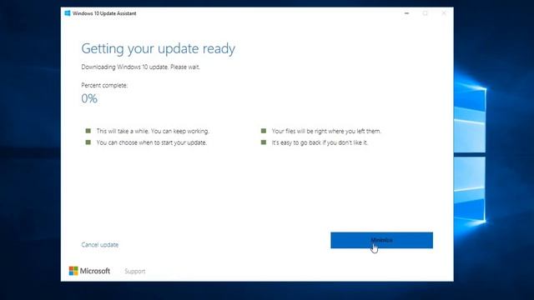Click the Cancel update link
The height and width of the screenshot is (300, 534).
point(100,244)
